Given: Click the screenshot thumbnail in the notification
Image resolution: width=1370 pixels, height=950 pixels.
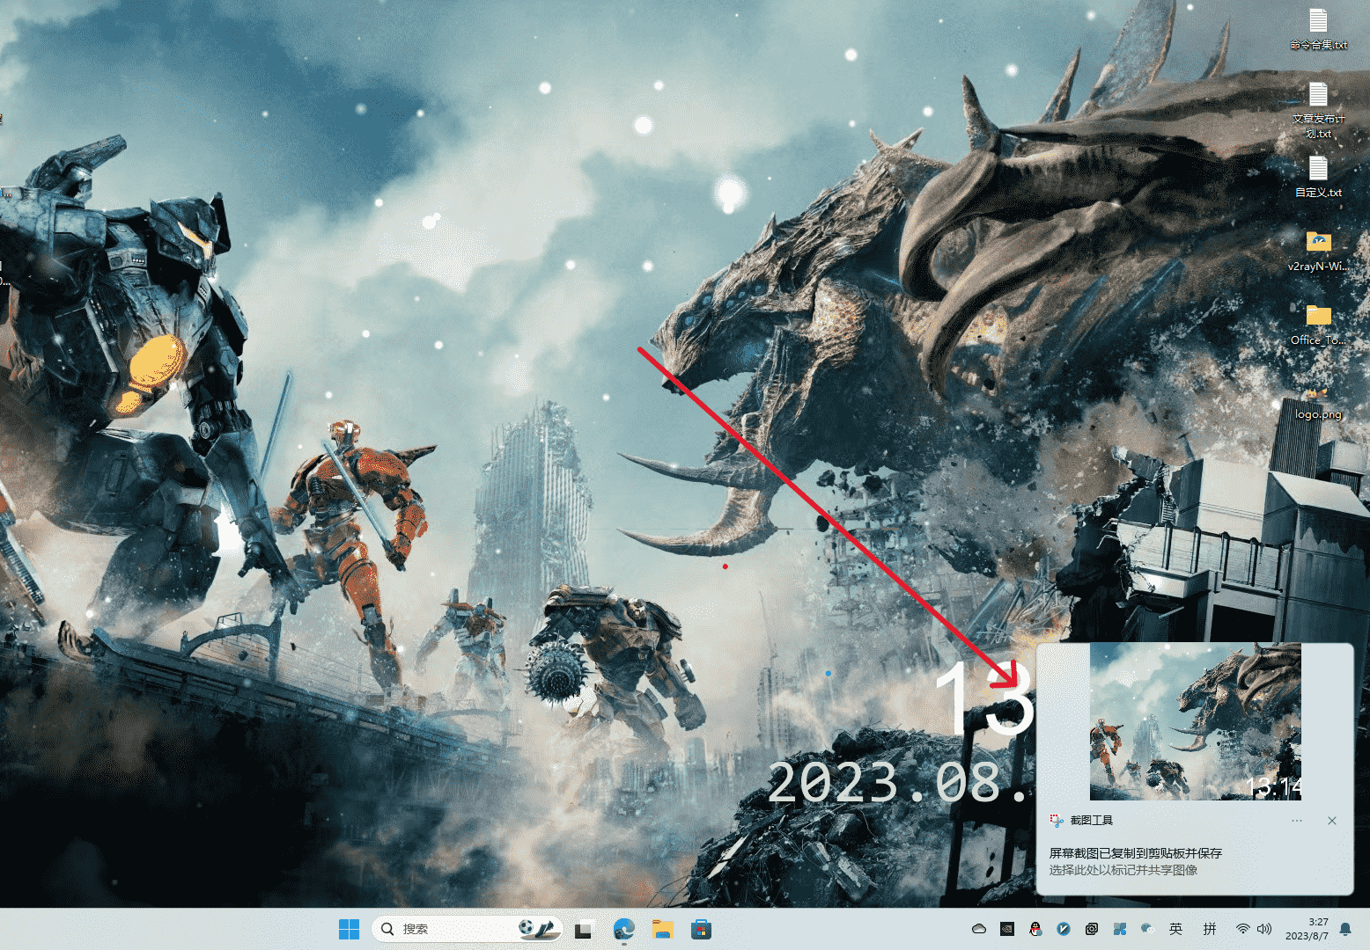Looking at the screenshot, I should click(1195, 721).
